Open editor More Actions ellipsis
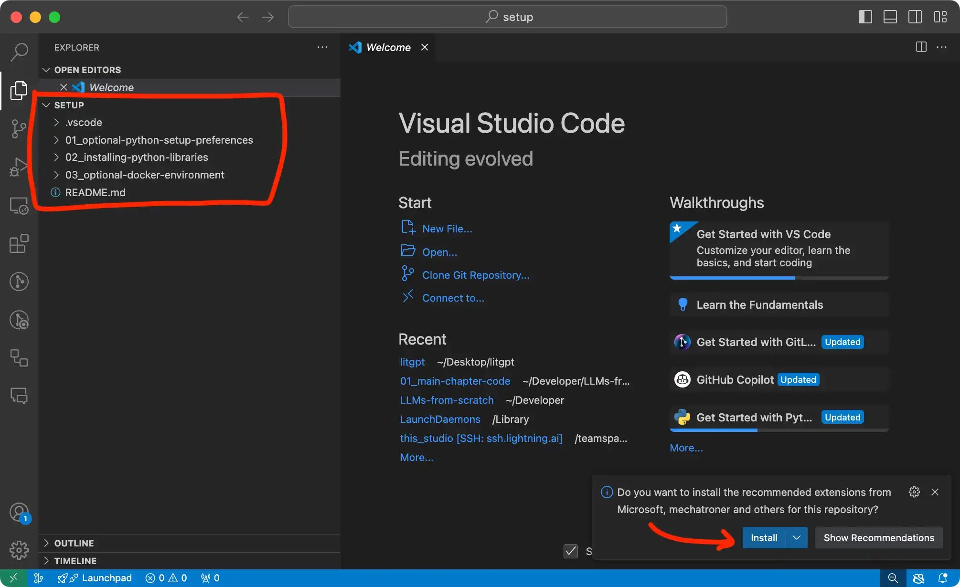 coord(942,47)
